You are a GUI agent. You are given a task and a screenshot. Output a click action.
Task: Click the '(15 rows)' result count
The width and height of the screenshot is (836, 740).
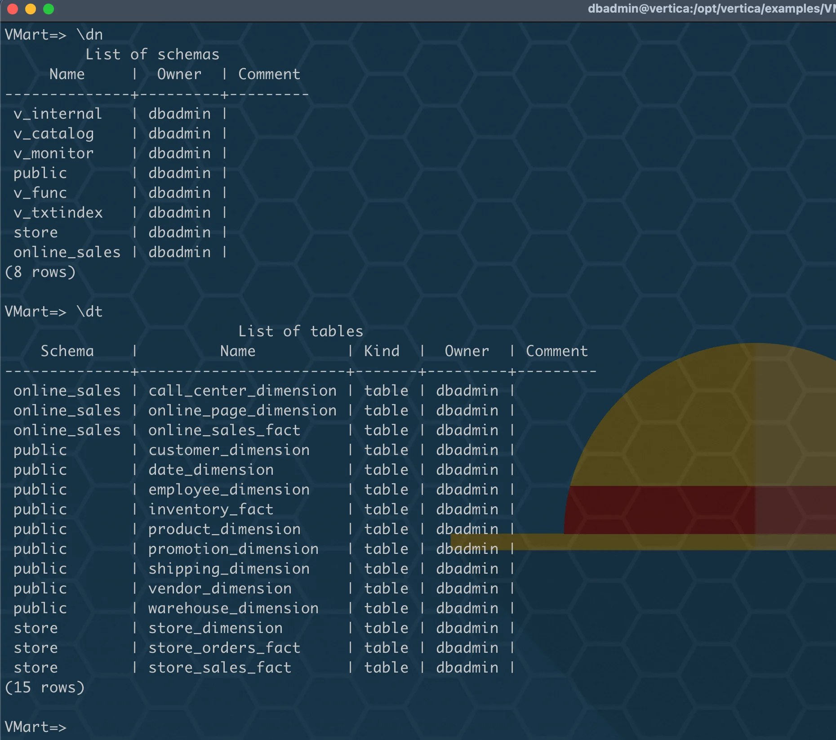44,687
